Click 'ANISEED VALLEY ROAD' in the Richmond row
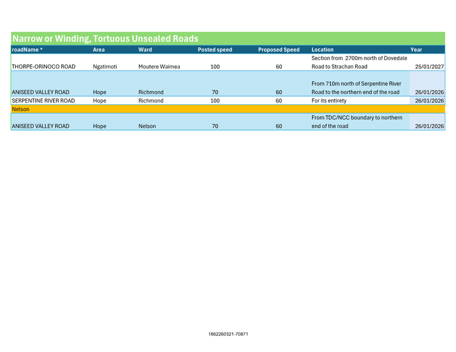This screenshot has height=352, width=456. coord(41,92)
